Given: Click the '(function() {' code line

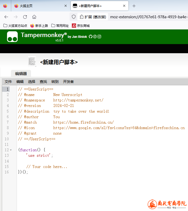Looking at the screenshot, I should [32, 150].
